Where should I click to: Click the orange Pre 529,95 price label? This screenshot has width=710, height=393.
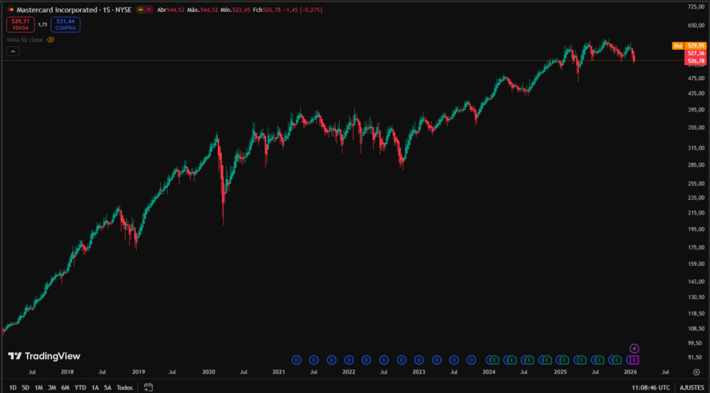point(685,46)
